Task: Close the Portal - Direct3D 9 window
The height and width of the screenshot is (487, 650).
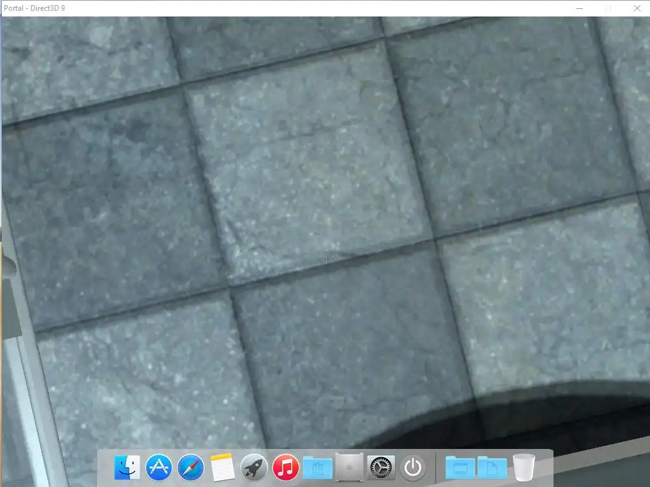Action: point(637,8)
